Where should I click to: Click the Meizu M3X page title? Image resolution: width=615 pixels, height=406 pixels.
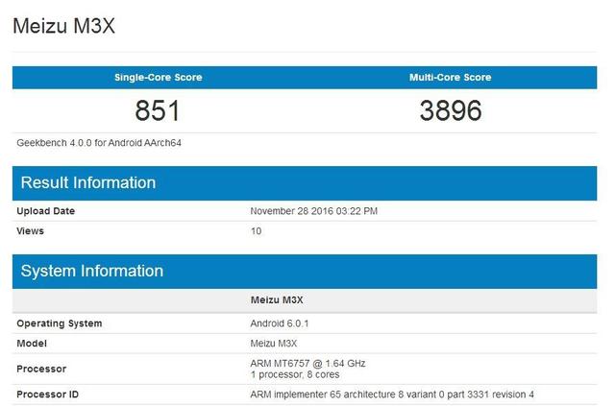click(62, 25)
